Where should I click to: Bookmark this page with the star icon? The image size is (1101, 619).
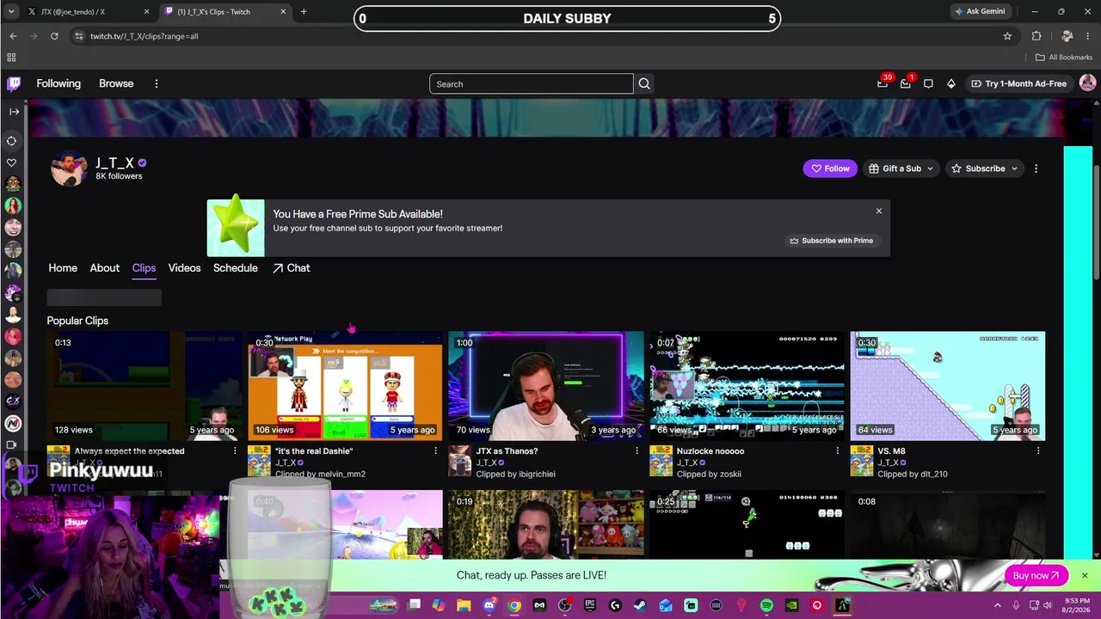click(1007, 36)
